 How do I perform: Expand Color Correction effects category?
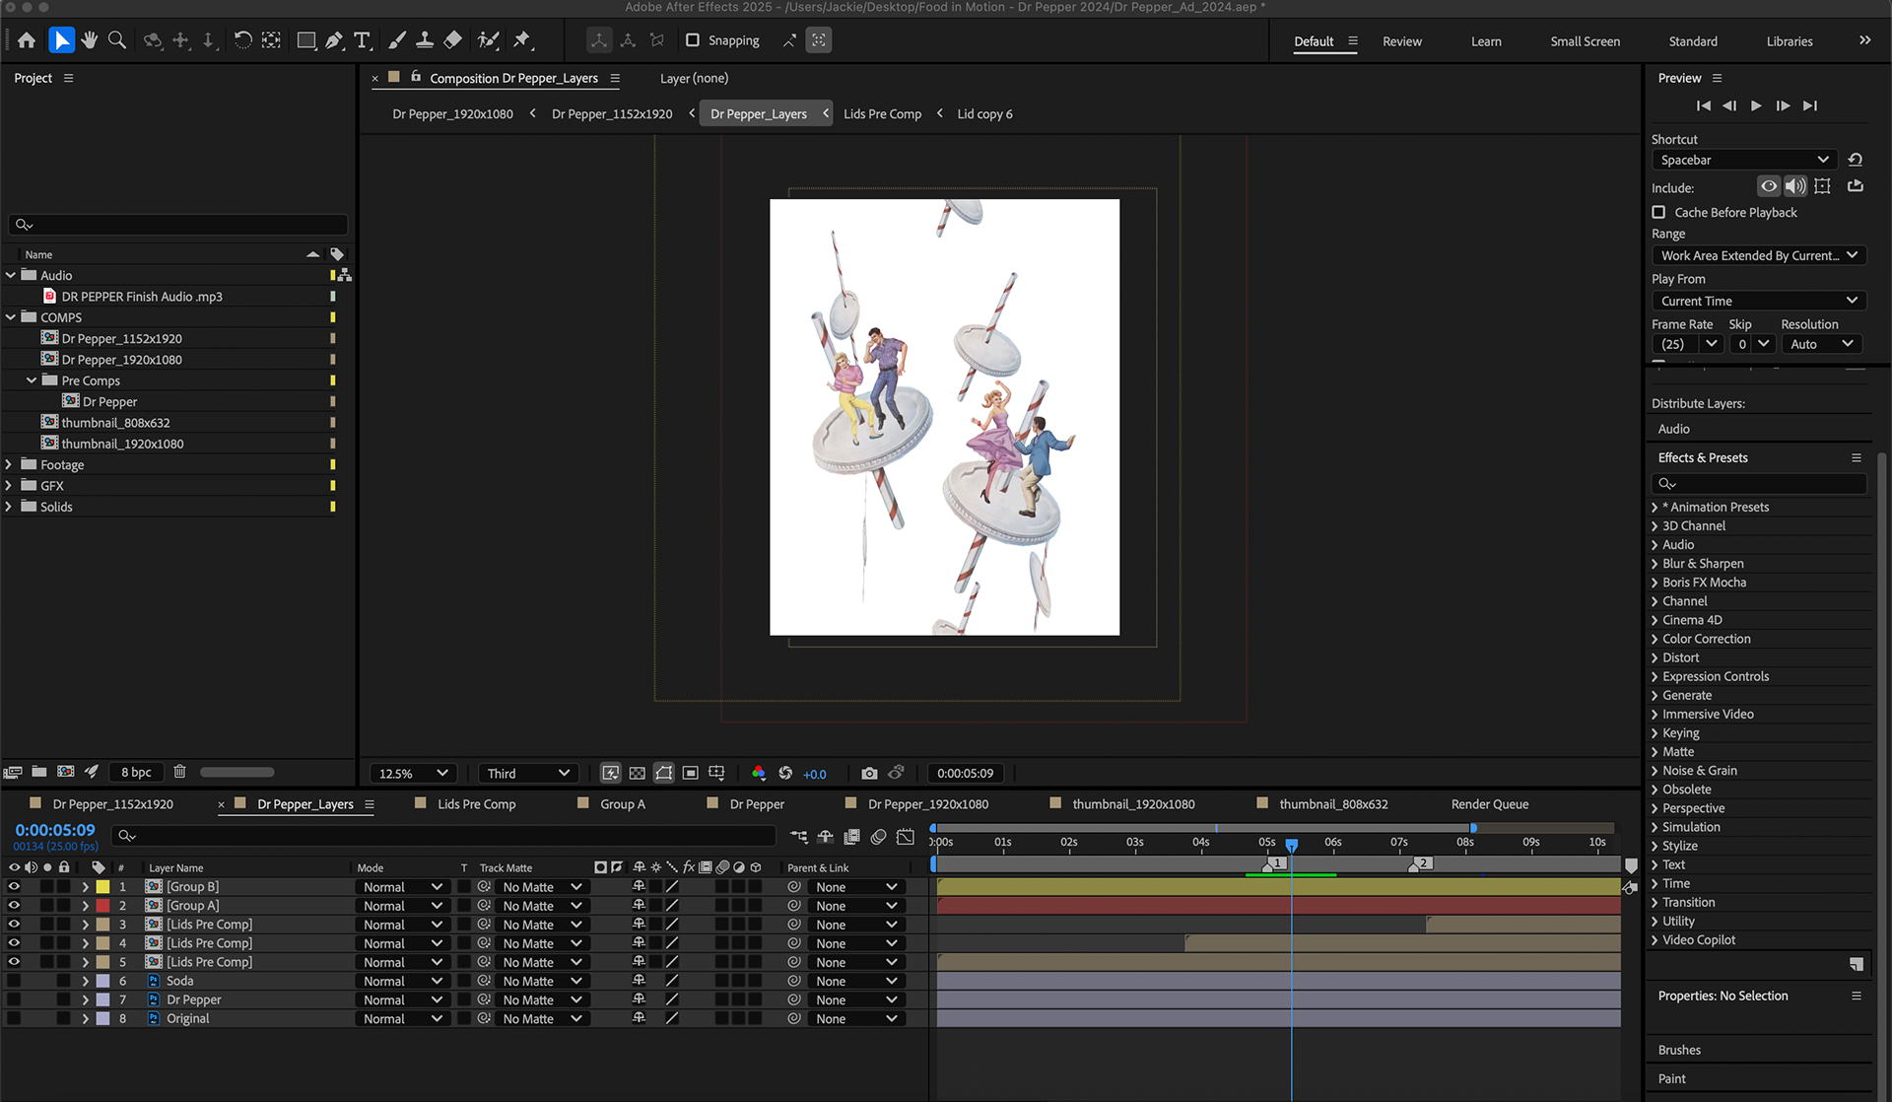[x=1655, y=639]
